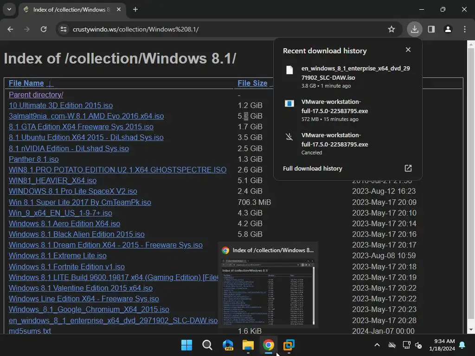Download Windows 8.1 Extreme Lite.iso
The height and width of the screenshot is (356, 475).
point(58,255)
